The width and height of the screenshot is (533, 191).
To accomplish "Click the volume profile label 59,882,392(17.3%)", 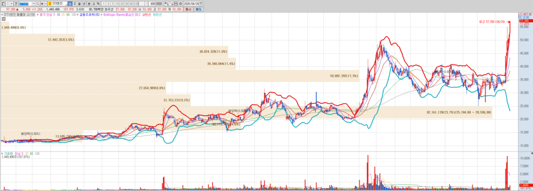I will click(x=345, y=76).
